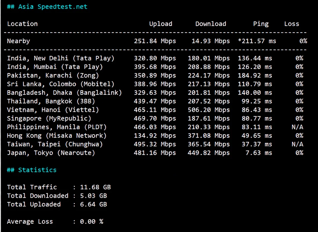
Task: Select New Delhi download 180.01 Mbps
Action: coord(209,59)
